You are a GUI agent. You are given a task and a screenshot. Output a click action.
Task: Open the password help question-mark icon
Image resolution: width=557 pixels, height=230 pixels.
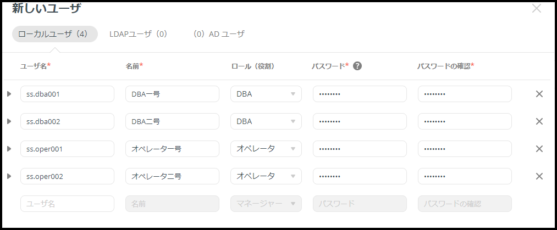(x=357, y=66)
